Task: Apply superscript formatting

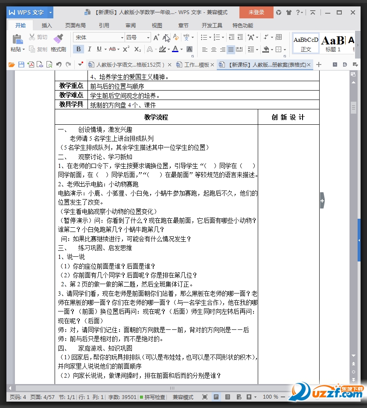Action: [x=126, y=49]
